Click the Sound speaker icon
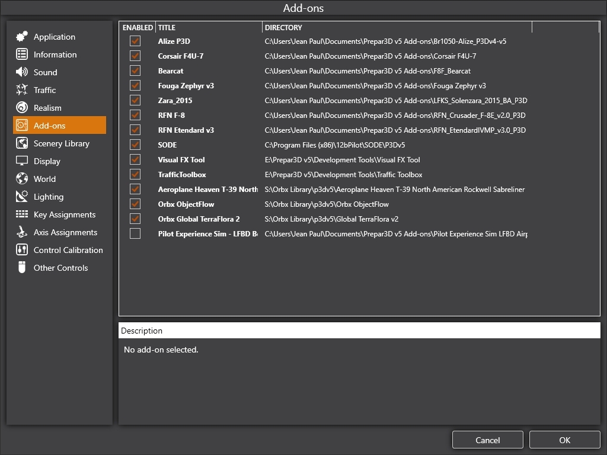 click(22, 72)
